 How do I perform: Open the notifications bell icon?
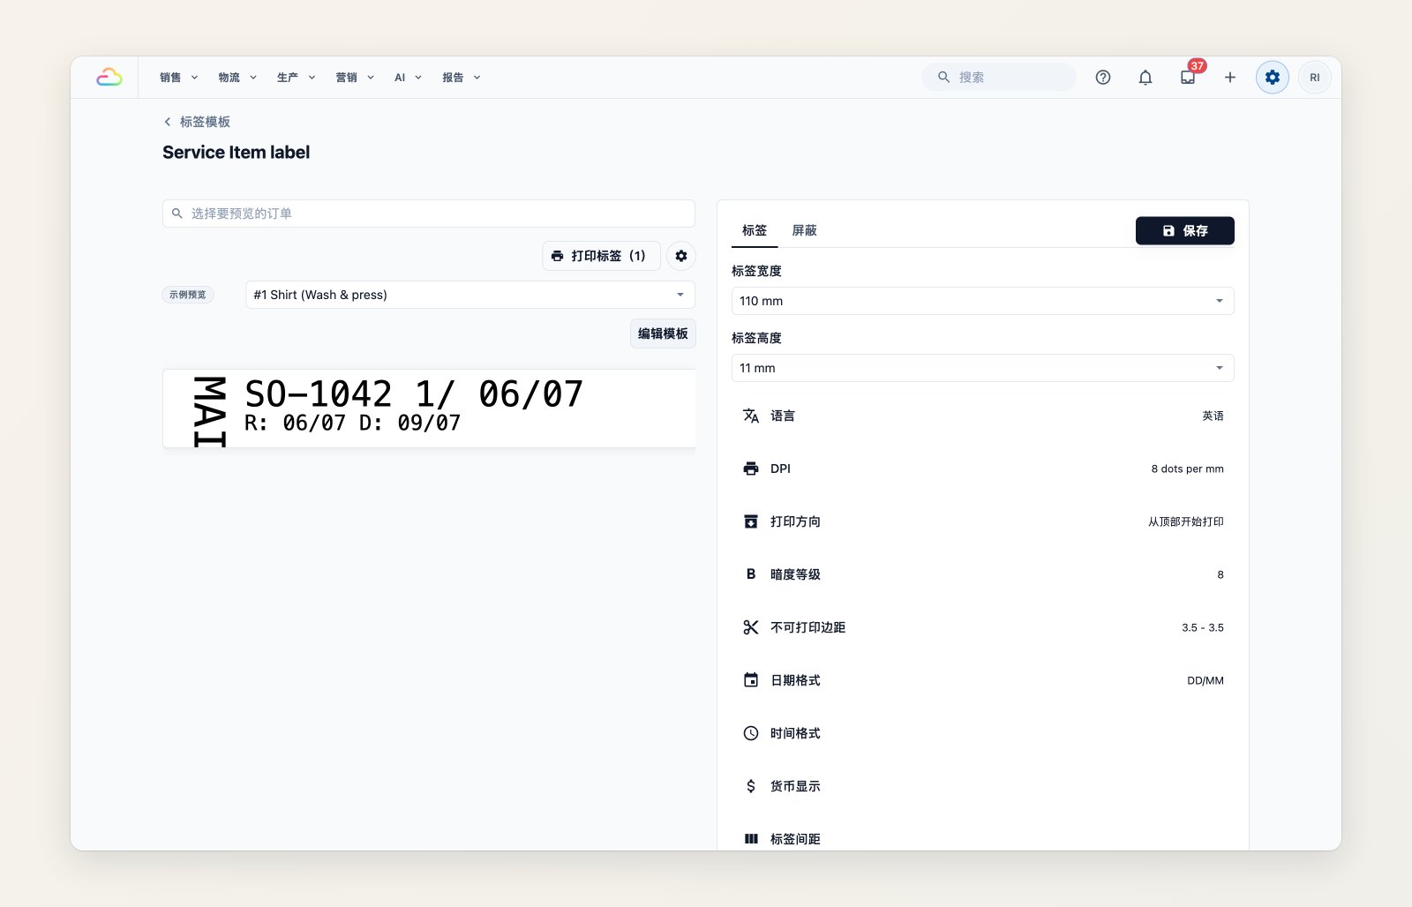click(x=1145, y=78)
